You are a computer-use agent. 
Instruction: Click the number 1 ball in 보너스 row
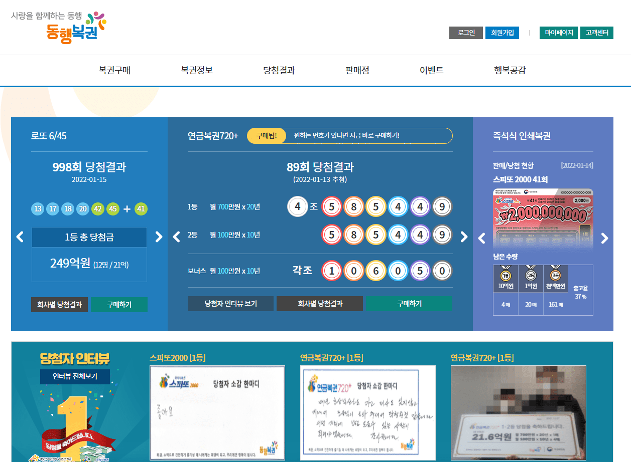click(x=331, y=271)
